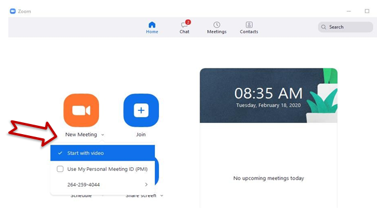Toggle the Start with video option

(103, 153)
